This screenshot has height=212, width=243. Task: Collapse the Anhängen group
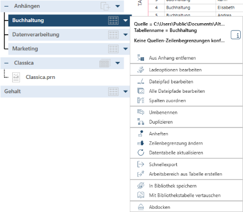pyautogui.click(x=6, y=6)
